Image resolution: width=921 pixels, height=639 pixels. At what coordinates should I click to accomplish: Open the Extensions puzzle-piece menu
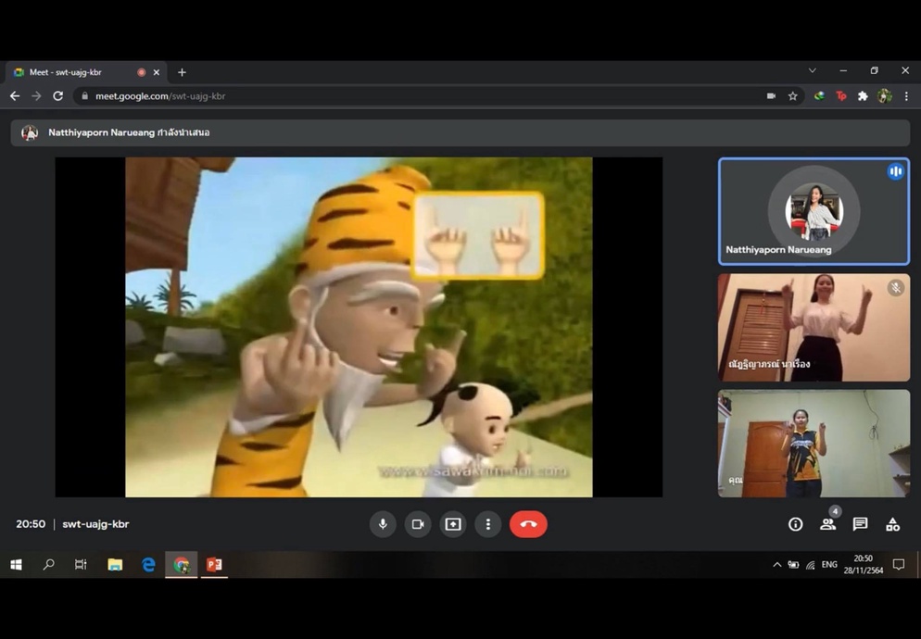tap(863, 95)
